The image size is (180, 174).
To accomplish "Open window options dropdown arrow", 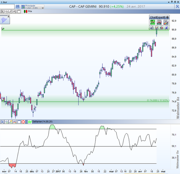I will pos(169,2).
